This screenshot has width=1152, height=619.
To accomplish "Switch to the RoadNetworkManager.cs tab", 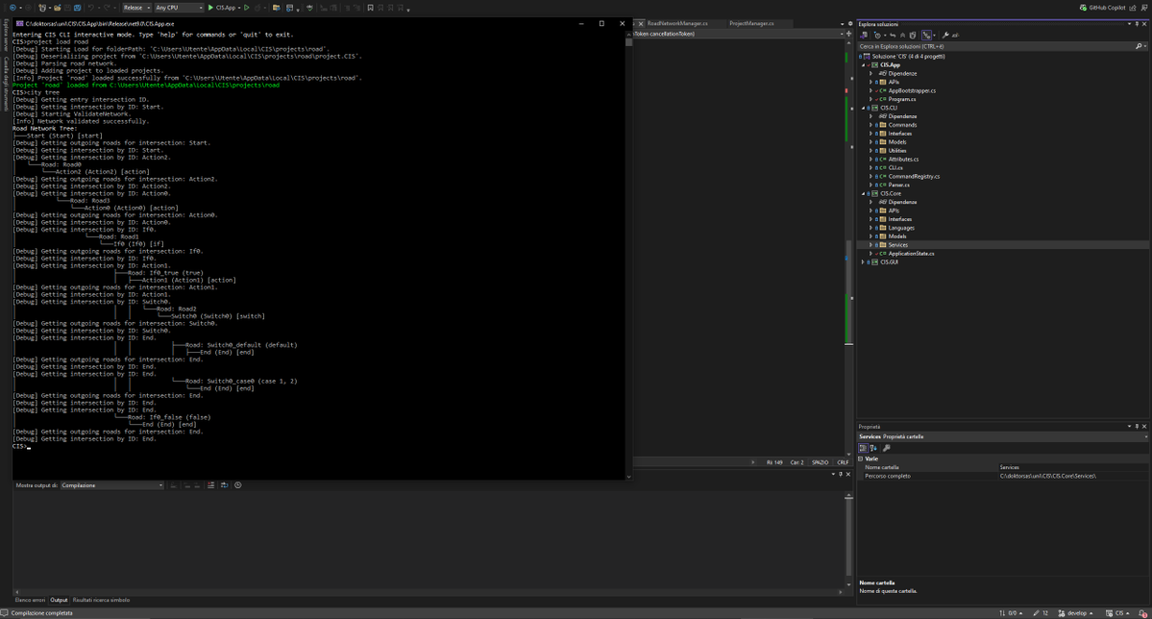I will [x=677, y=23].
